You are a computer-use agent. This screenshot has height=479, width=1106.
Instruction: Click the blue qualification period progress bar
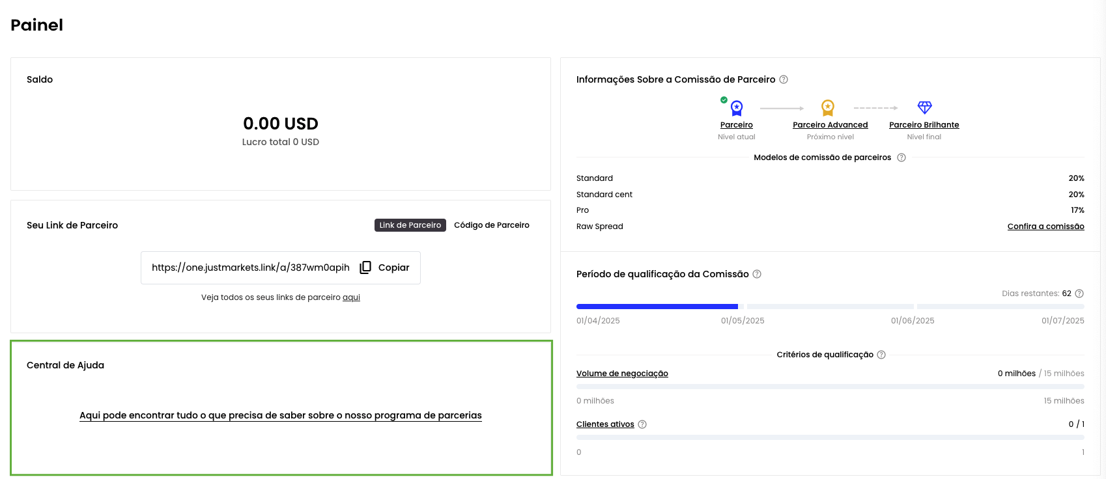(x=657, y=307)
